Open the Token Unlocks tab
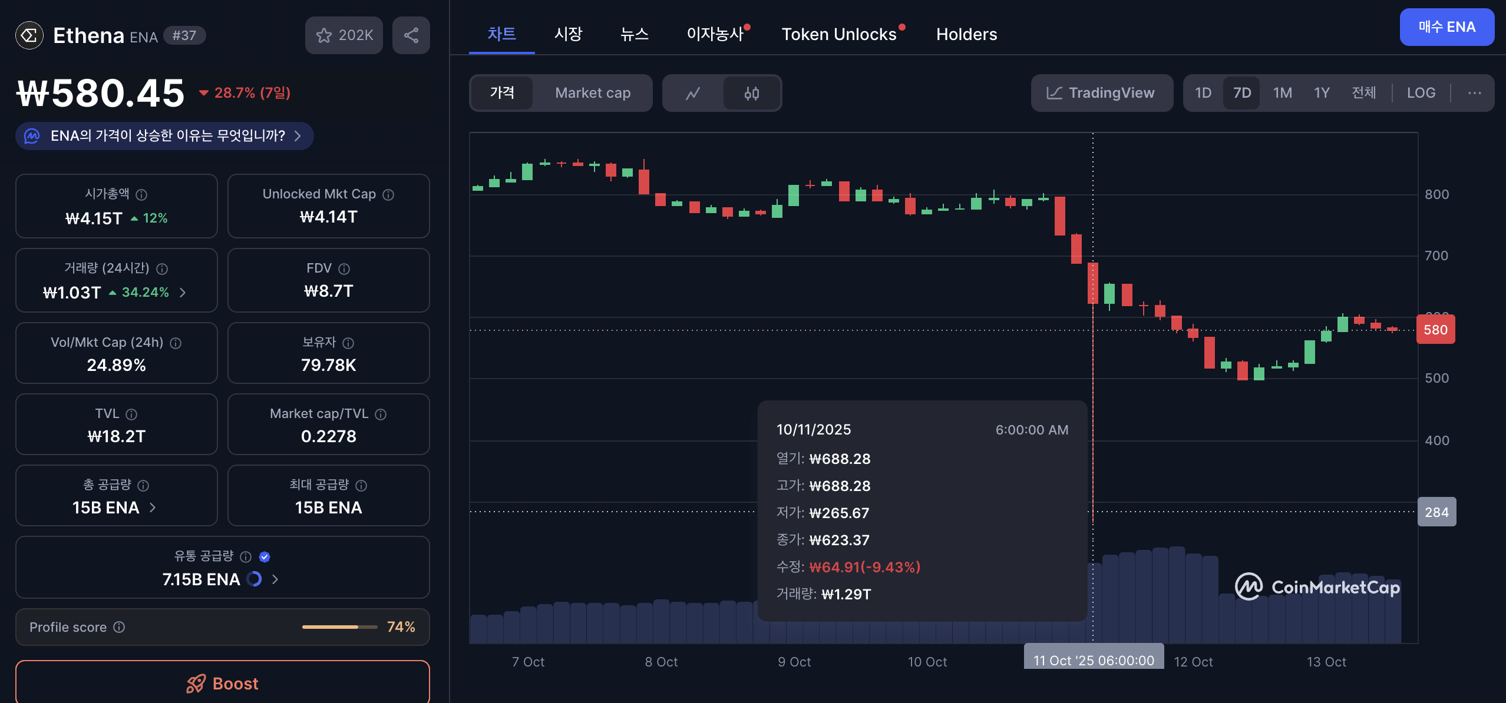The image size is (1506, 703). [x=838, y=34]
